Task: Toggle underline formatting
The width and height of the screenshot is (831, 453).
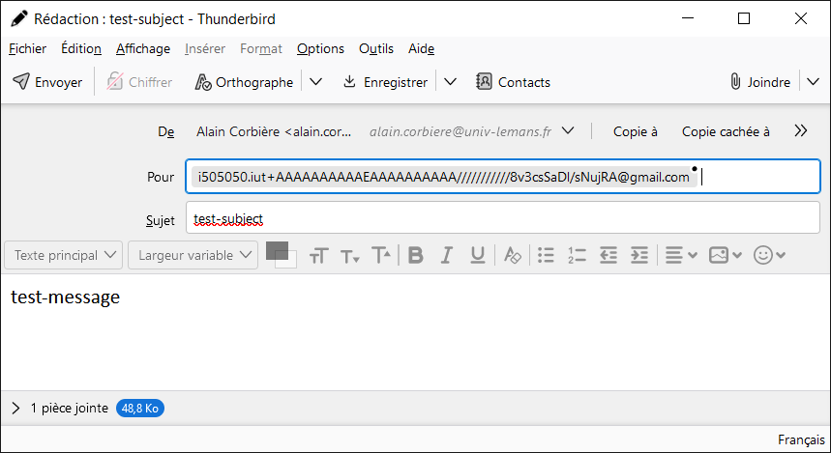Action: click(x=478, y=256)
